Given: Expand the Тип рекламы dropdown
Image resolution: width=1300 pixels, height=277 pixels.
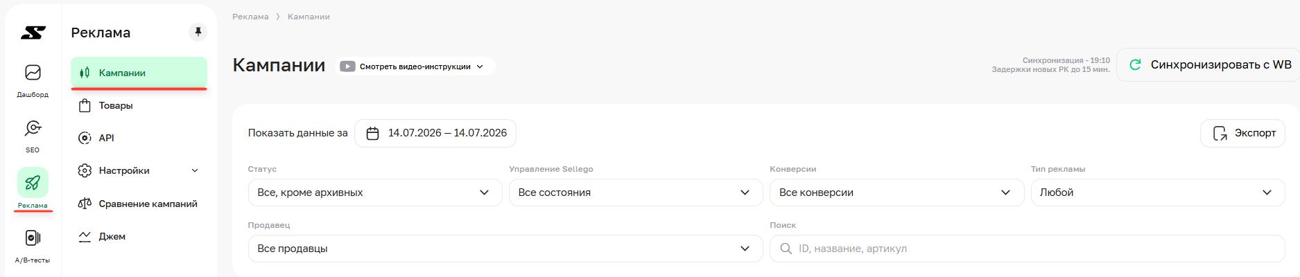Looking at the screenshot, I should click(1158, 193).
